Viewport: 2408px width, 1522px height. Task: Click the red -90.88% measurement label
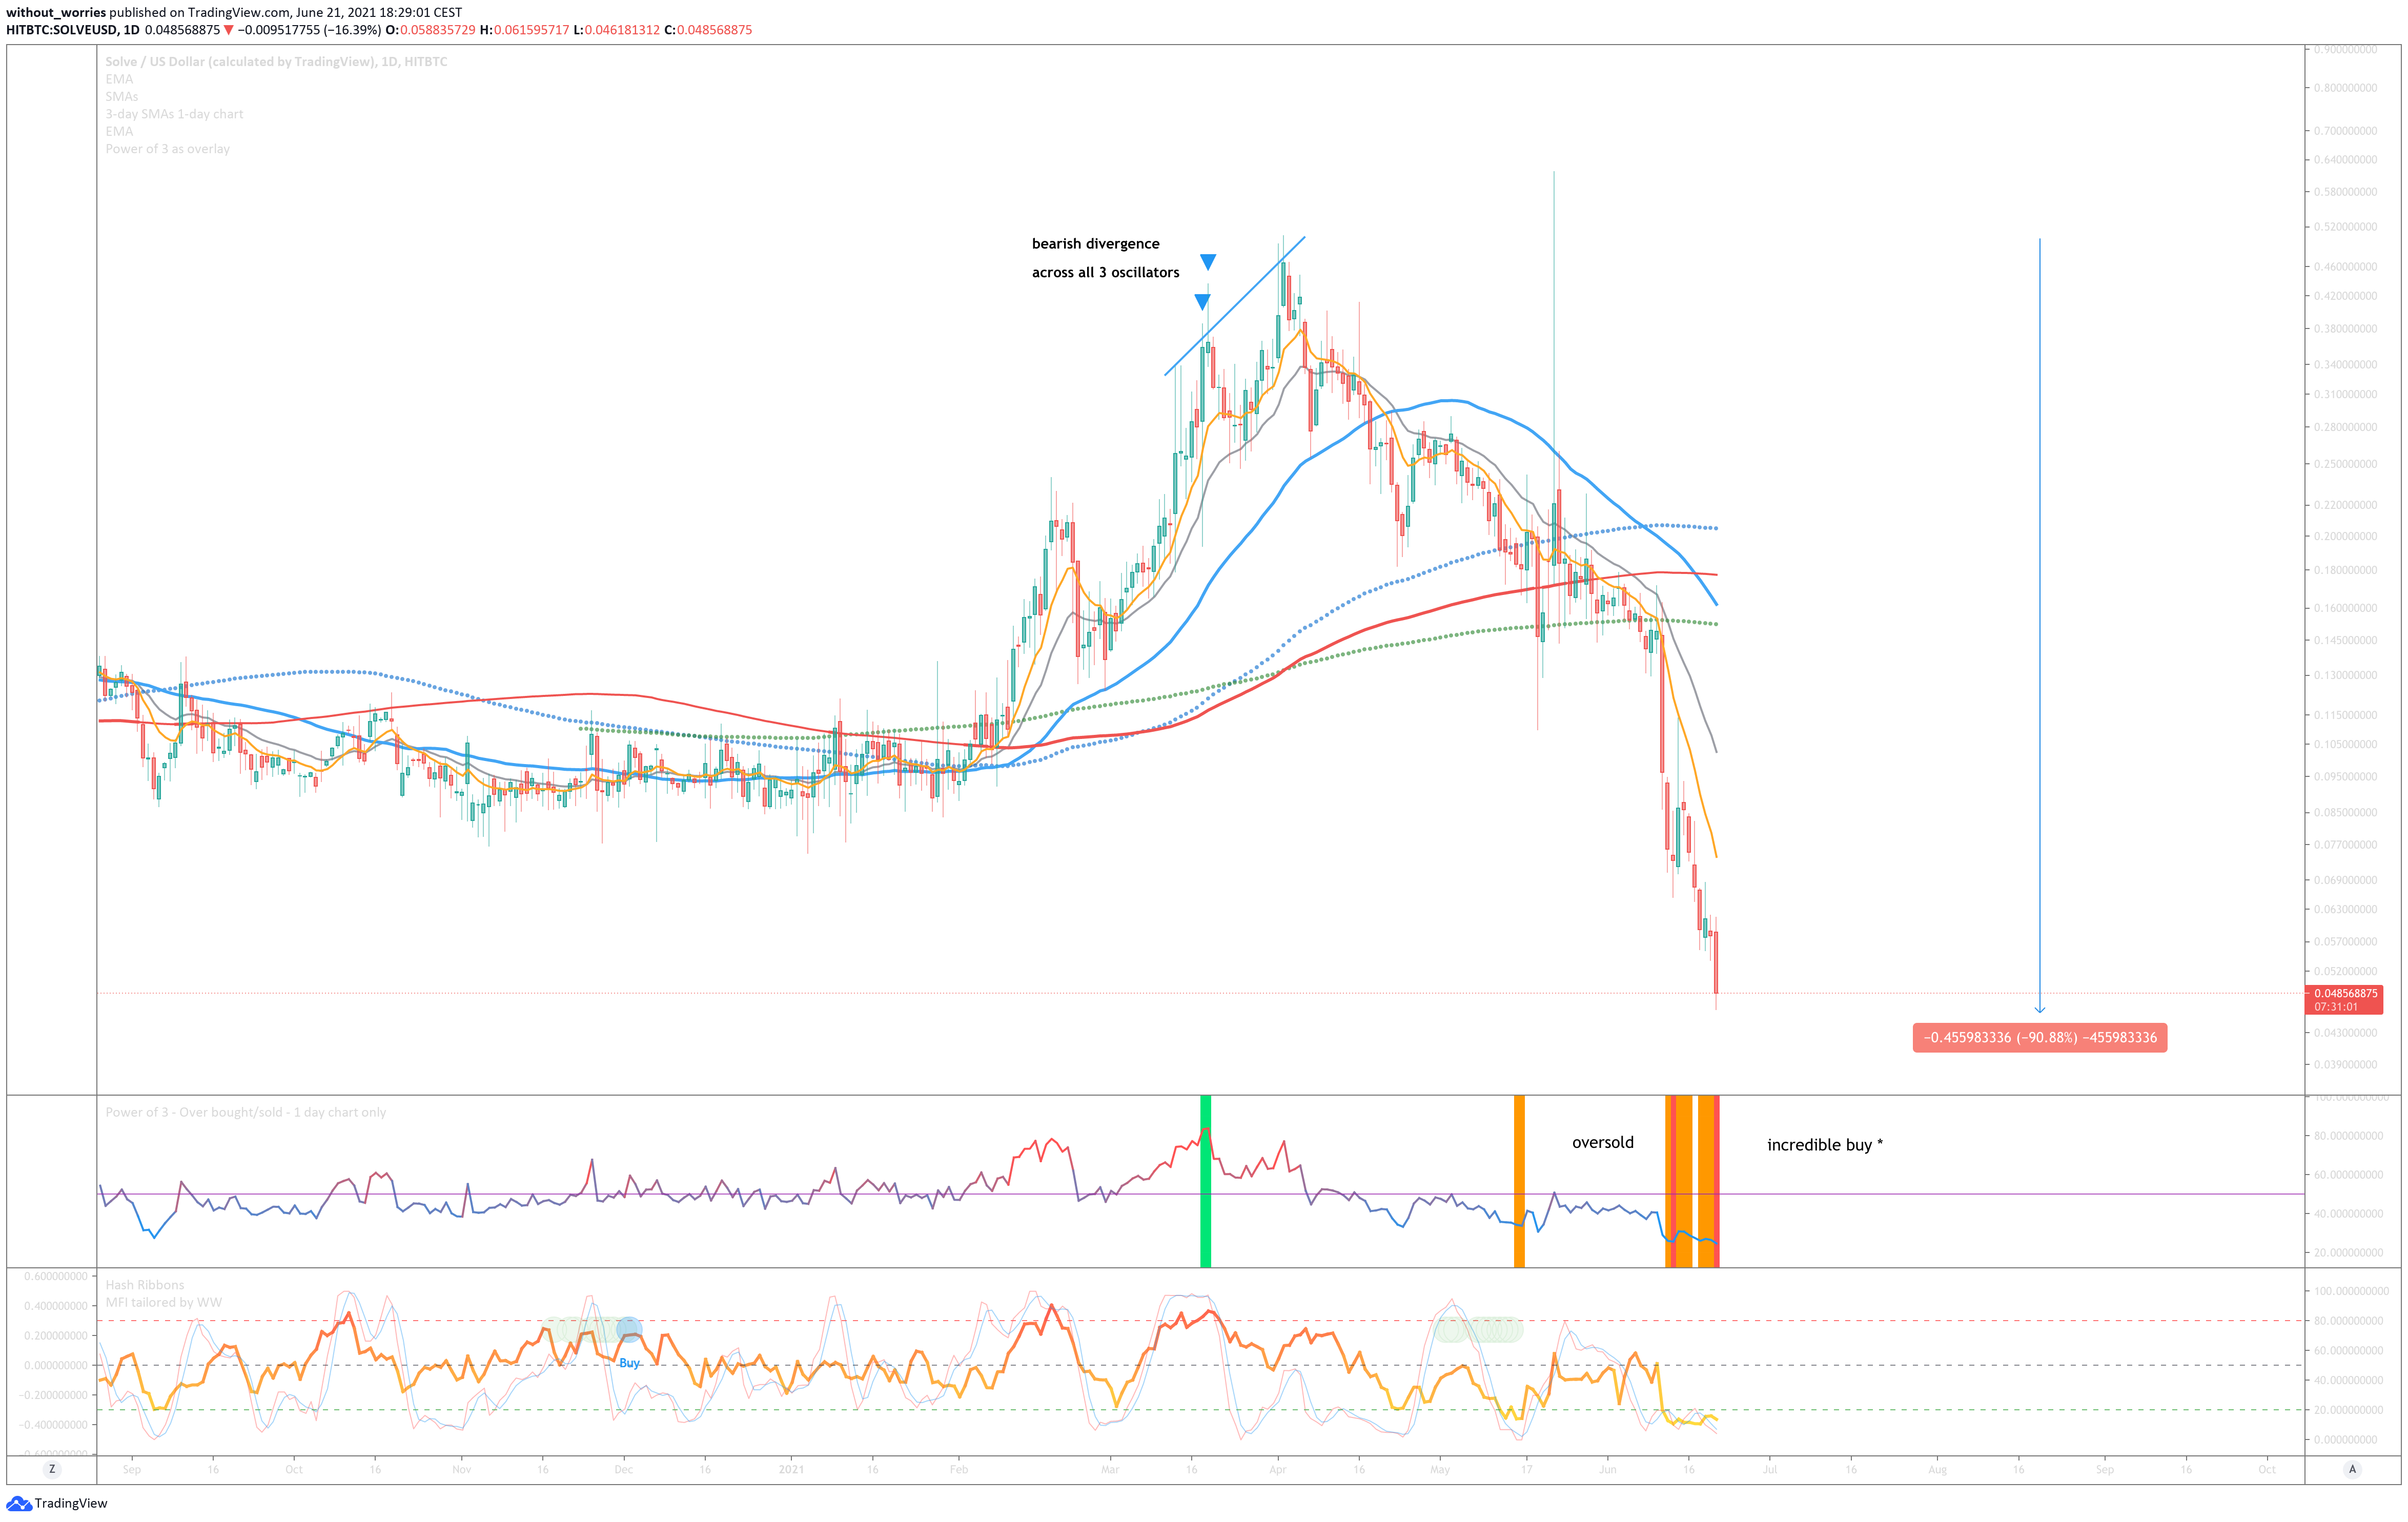[2039, 1038]
